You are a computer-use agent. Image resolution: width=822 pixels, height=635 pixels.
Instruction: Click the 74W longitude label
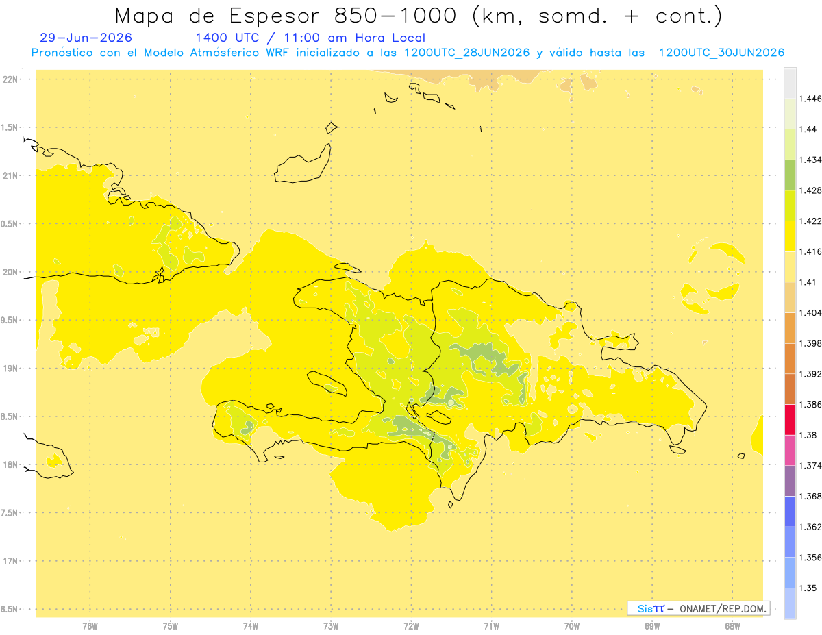click(x=251, y=626)
